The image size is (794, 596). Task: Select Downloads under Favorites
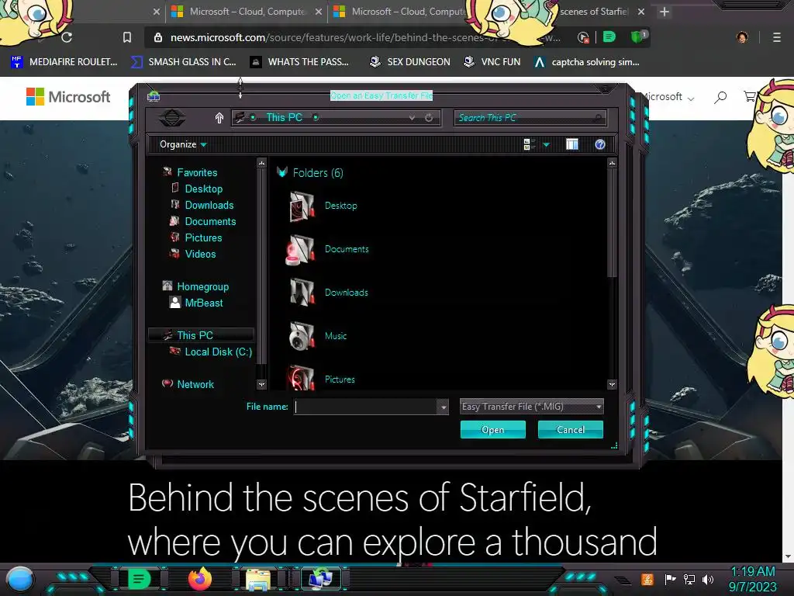click(209, 205)
